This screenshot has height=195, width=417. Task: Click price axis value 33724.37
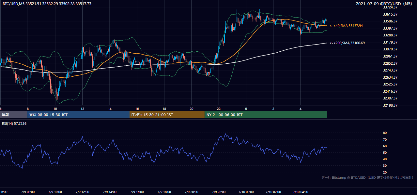(390, 7)
